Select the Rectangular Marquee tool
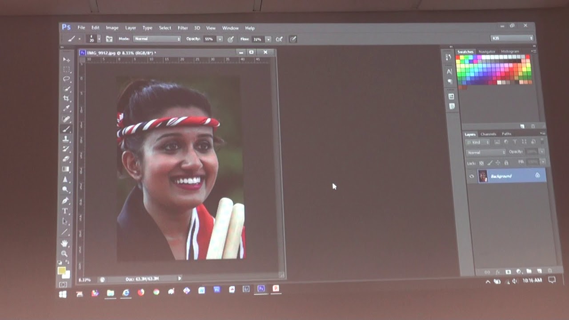This screenshot has height=320, width=569. 66,69
